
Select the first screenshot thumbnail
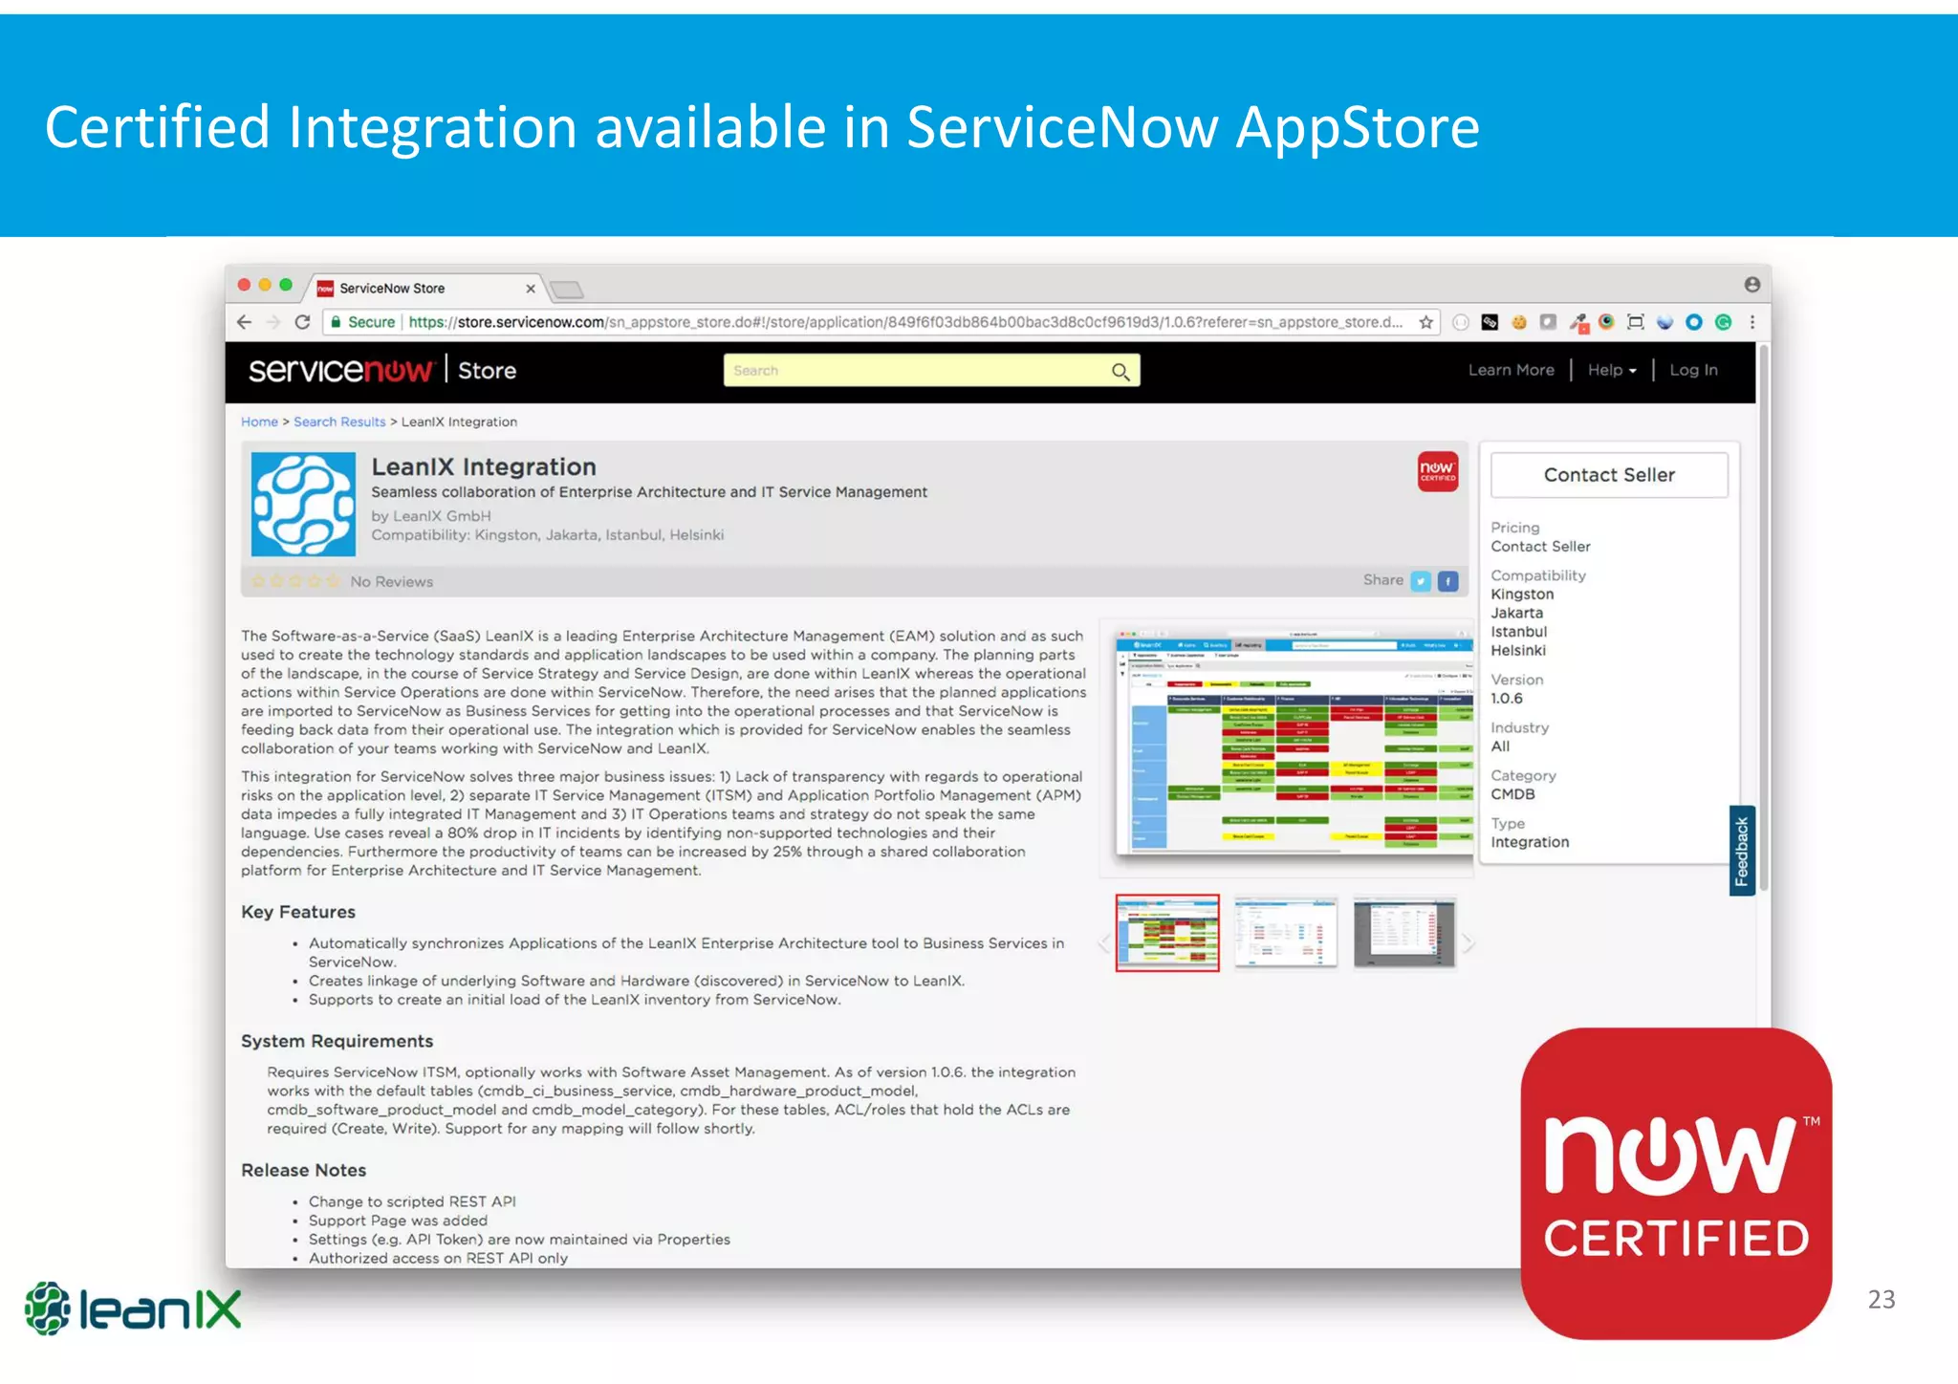click(x=1167, y=933)
